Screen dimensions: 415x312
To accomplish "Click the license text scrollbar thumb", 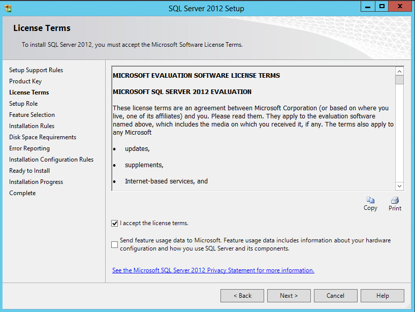I will pos(399,80).
